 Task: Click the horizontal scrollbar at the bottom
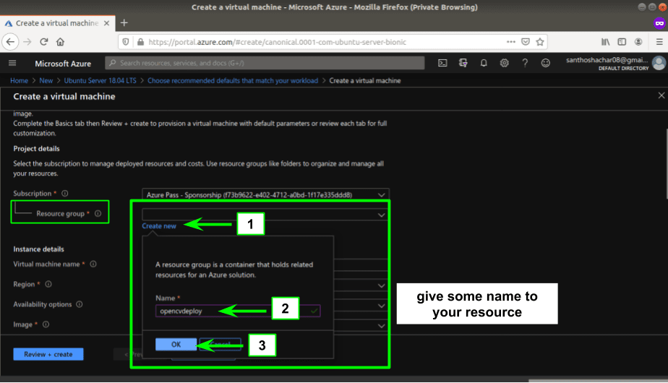click(596, 380)
